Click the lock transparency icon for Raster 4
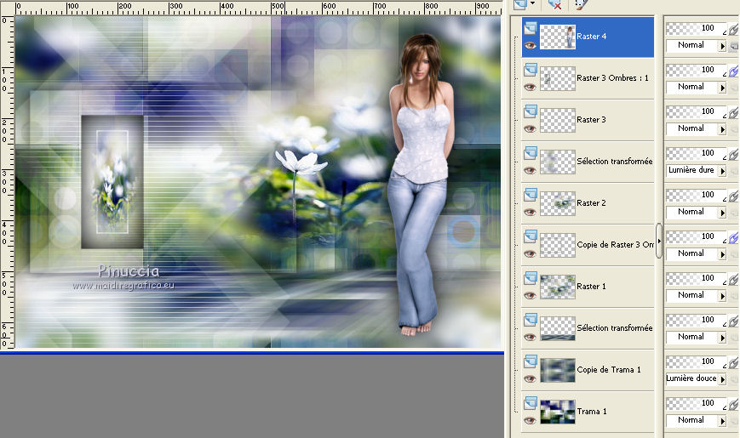 click(x=733, y=46)
